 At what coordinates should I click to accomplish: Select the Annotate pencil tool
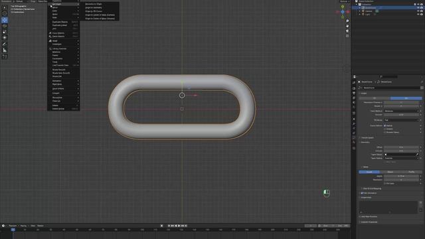[5, 44]
